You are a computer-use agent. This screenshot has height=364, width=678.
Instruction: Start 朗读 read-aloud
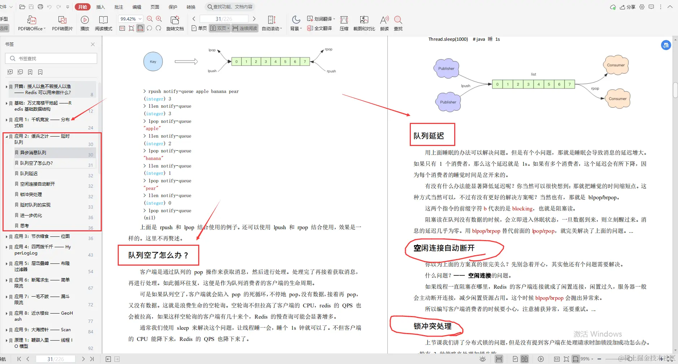click(383, 23)
